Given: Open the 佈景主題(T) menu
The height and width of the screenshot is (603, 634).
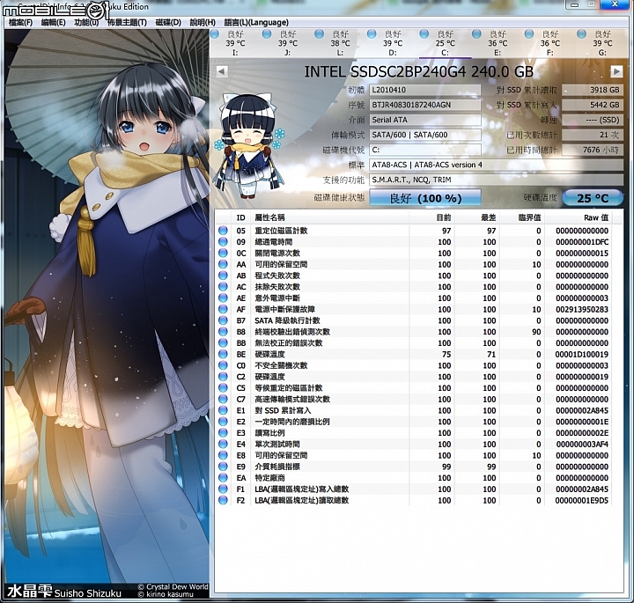Looking at the screenshot, I should coord(127,22).
